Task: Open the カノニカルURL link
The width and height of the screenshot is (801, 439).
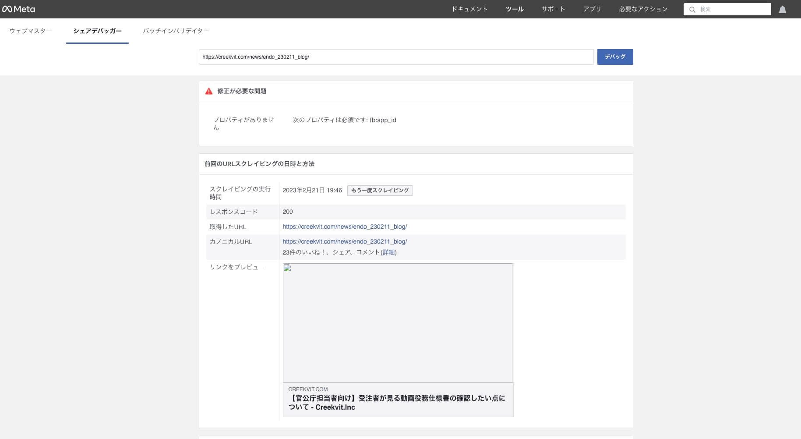Action: tap(345, 241)
